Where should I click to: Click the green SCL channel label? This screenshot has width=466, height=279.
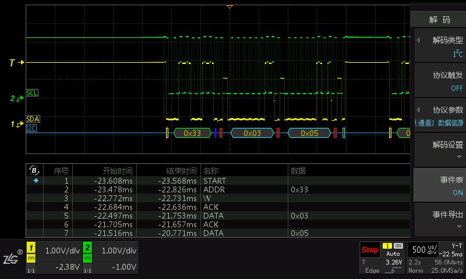click(32, 93)
